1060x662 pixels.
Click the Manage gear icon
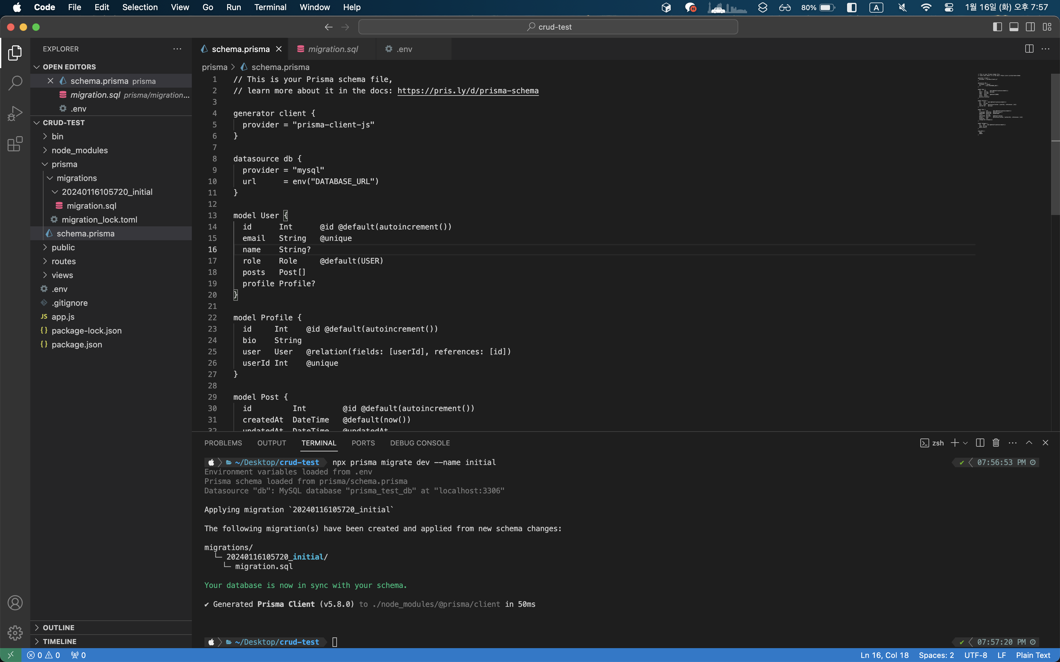click(15, 632)
